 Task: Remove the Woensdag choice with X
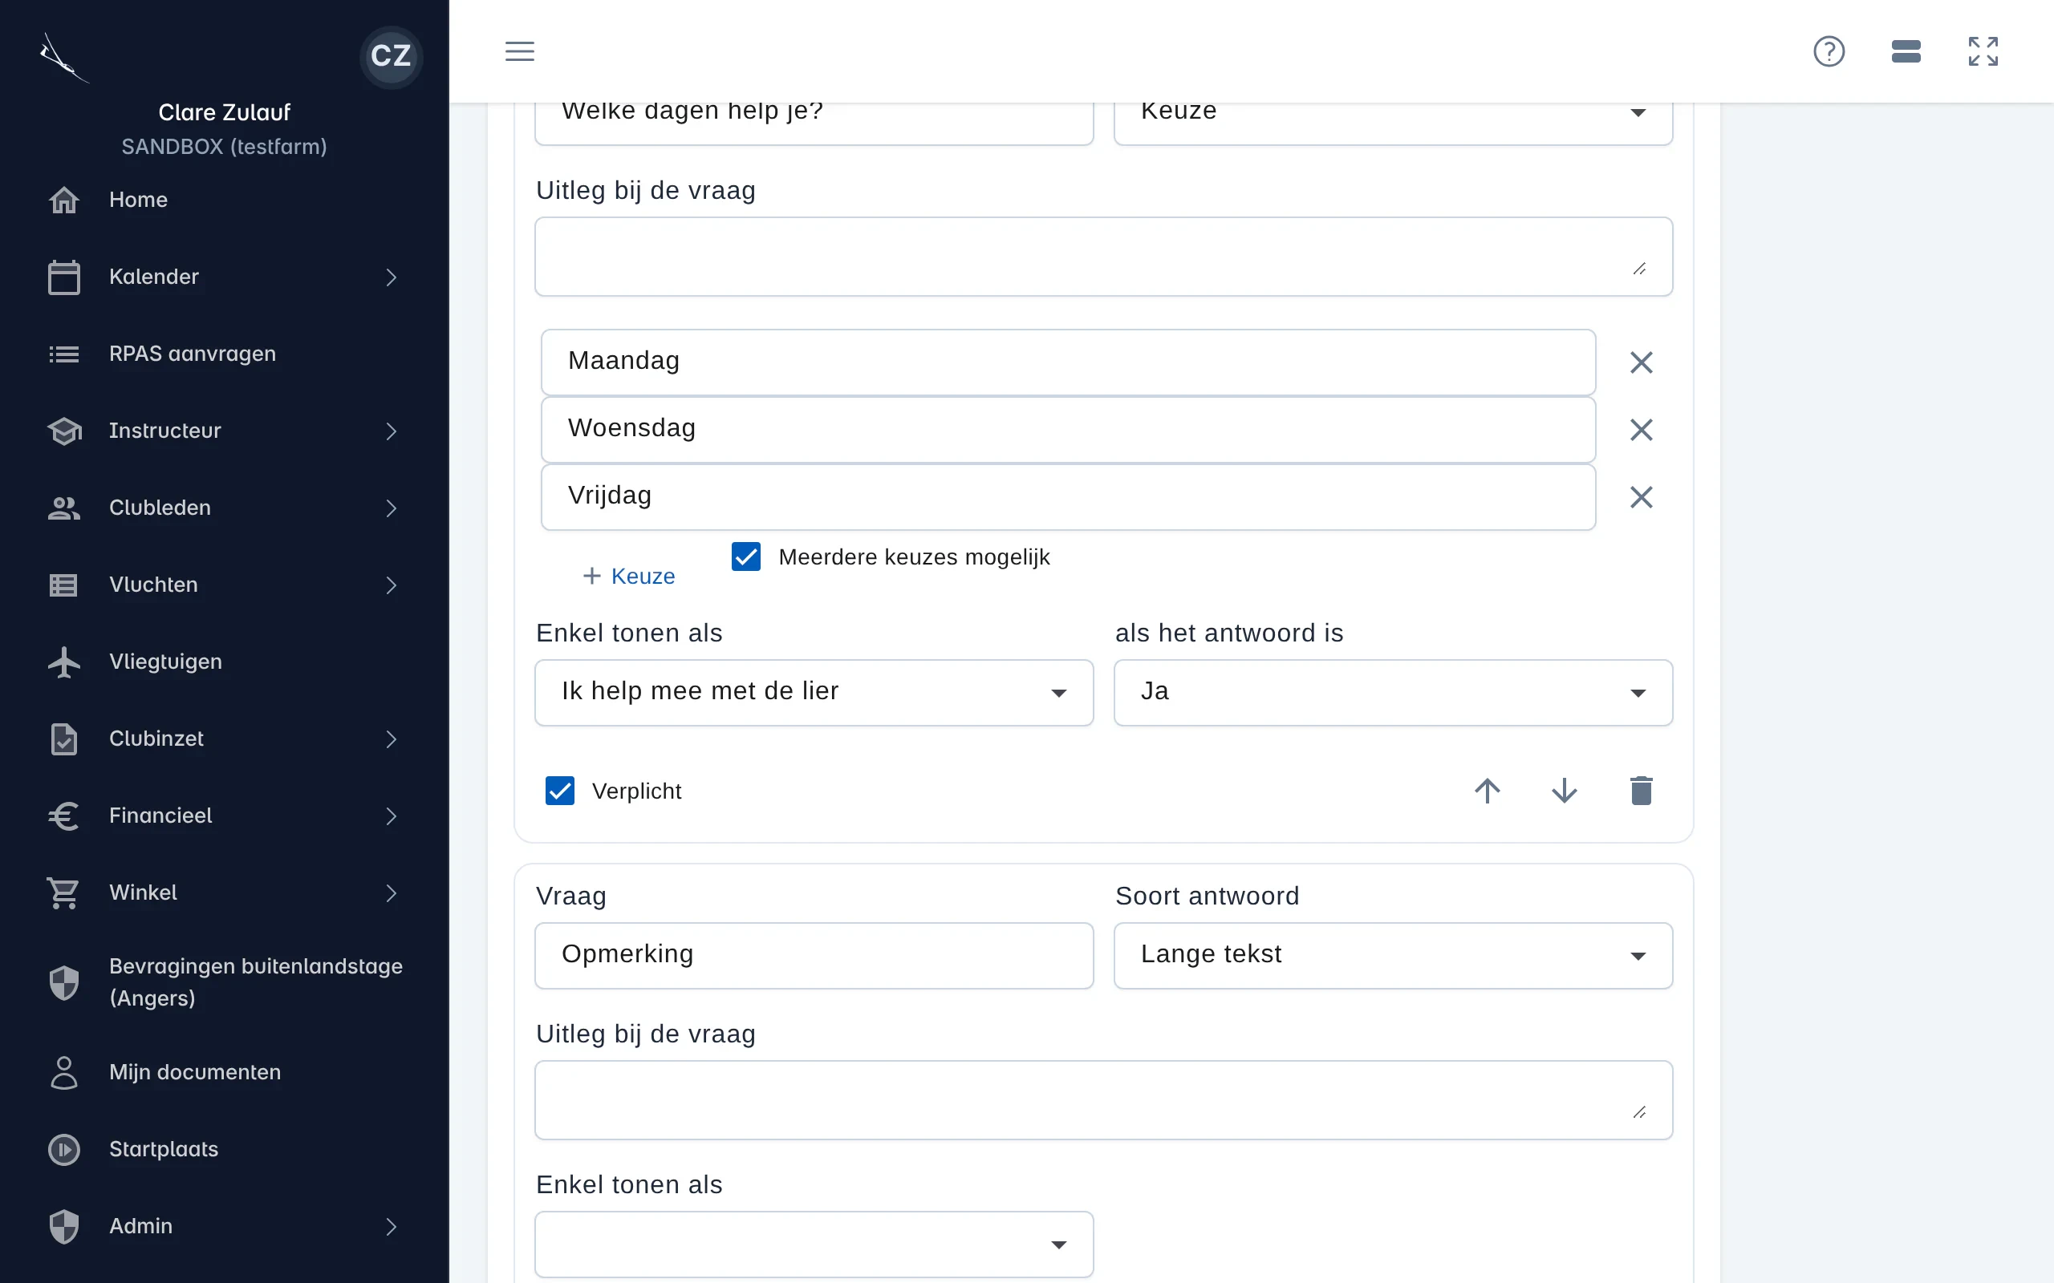(x=1641, y=429)
